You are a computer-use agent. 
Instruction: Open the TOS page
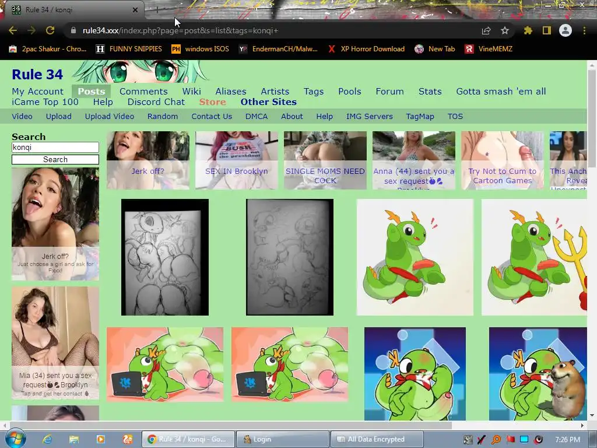tap(455, 117)
